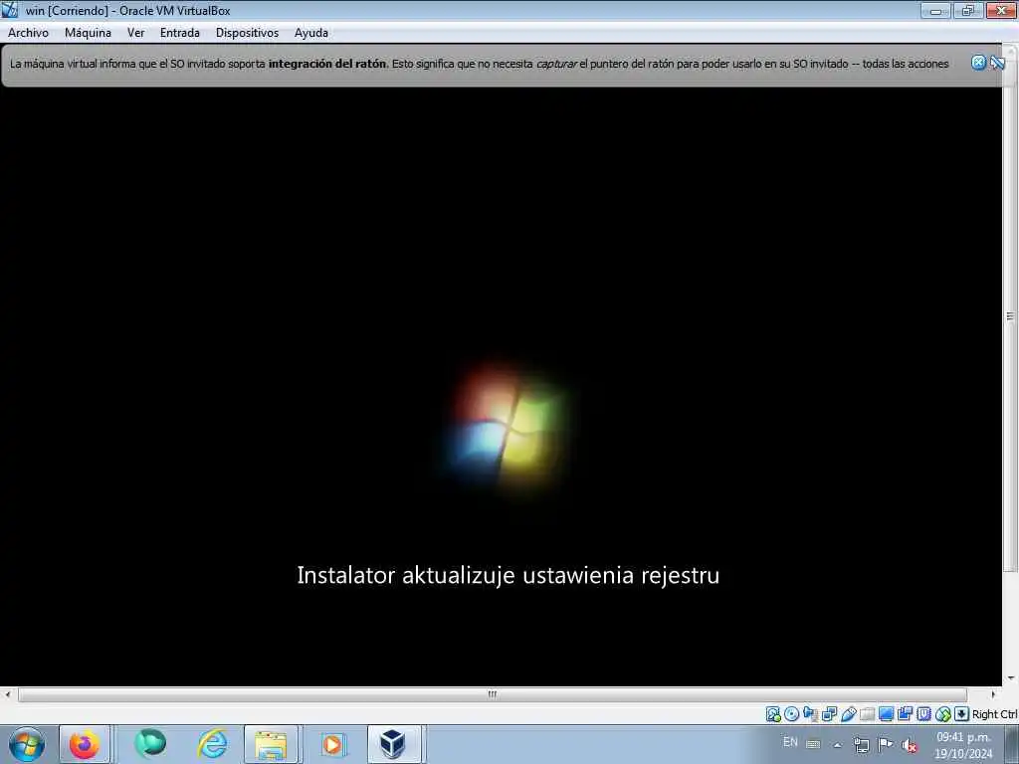1019x764 pixels.
Task: Click the optical disc status icon
Action: pos(791,714)
